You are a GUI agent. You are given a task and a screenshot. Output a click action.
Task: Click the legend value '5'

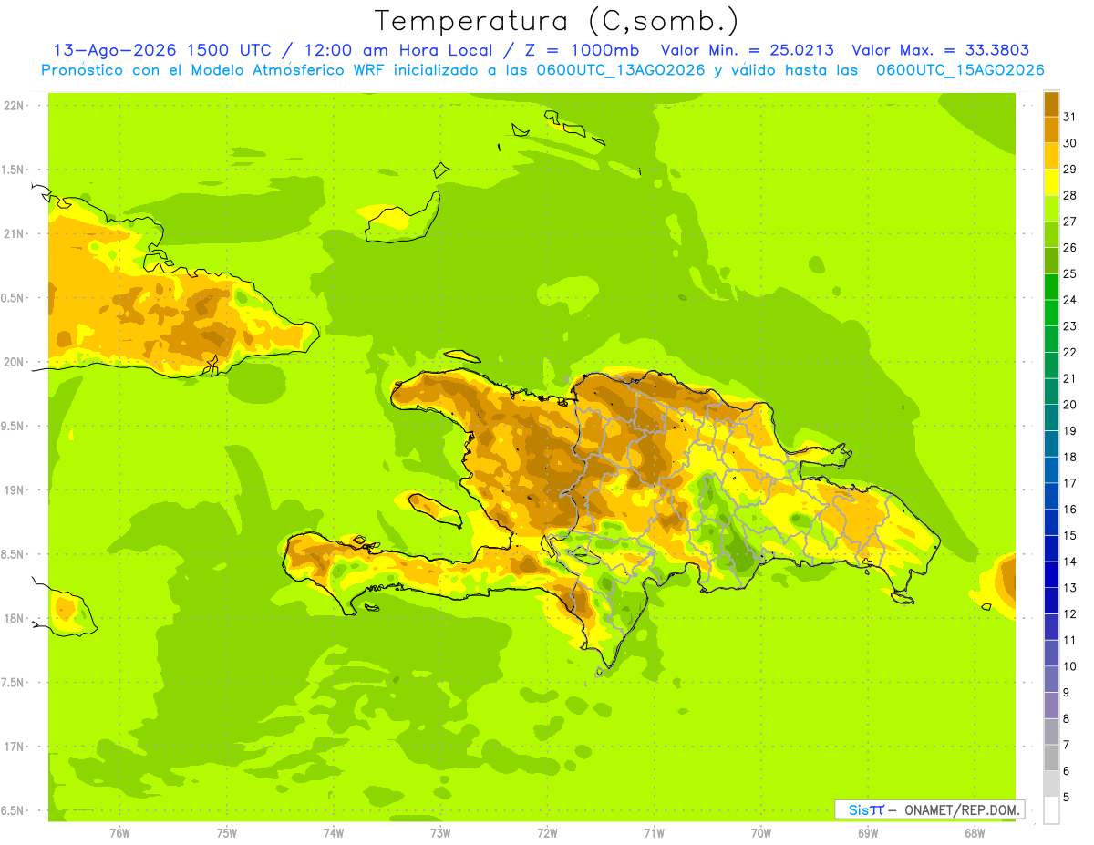[x=1068, y=797]
